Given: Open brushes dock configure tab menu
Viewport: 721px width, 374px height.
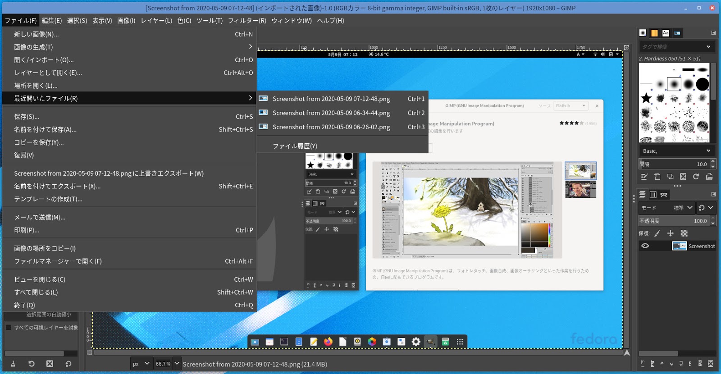Looking at the screenshot, I should 713,33.
